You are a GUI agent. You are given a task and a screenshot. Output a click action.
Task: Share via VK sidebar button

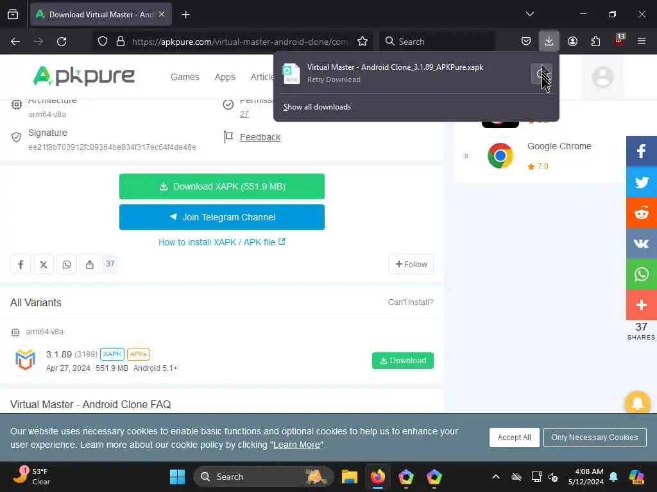[x=642, y=243]
